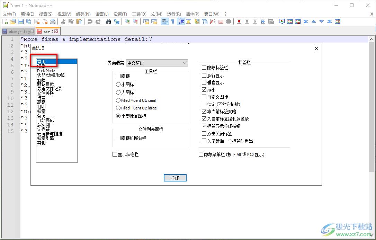Close current document using toolbar icon
376x240 pixels.
coord(37,21)
